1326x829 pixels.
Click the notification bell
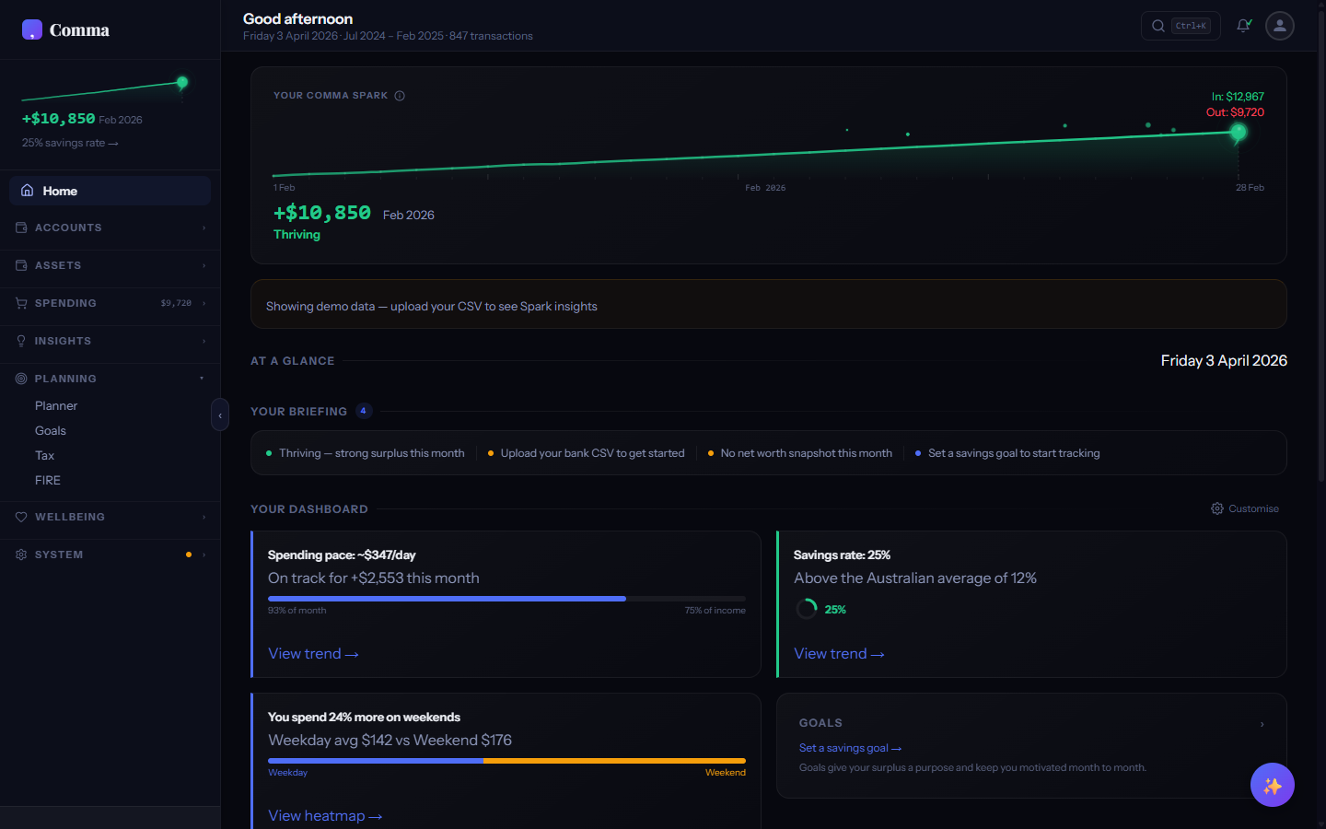[x=1243, y=26]
